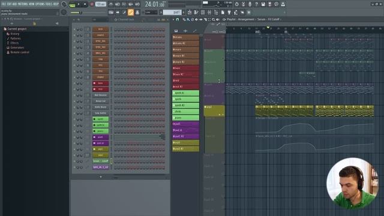Click the download content library icon
384x216 pixels.
click(x=283, y=4)
